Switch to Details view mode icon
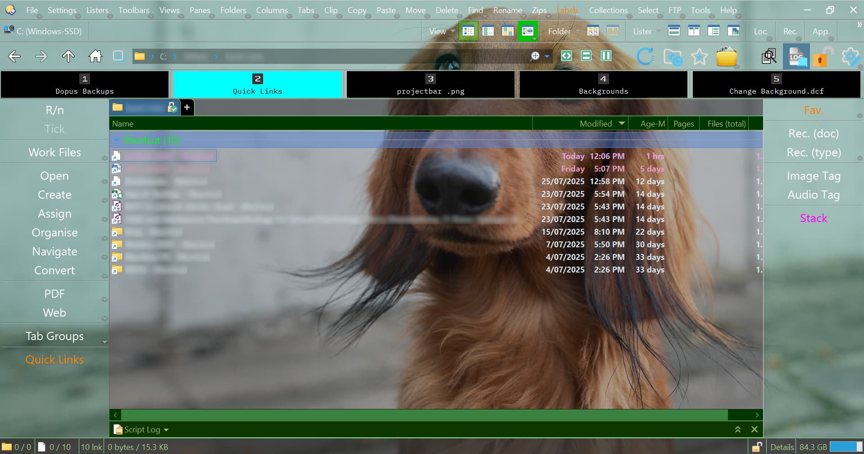The width and height of the screenshot is (864, 454). pos(468,31)
